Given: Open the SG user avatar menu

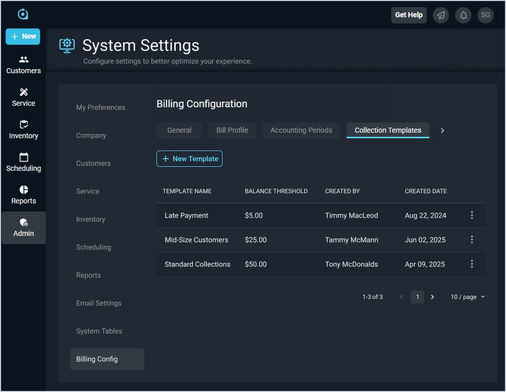Looking at the screenshot, I should [x=486, y=15].
